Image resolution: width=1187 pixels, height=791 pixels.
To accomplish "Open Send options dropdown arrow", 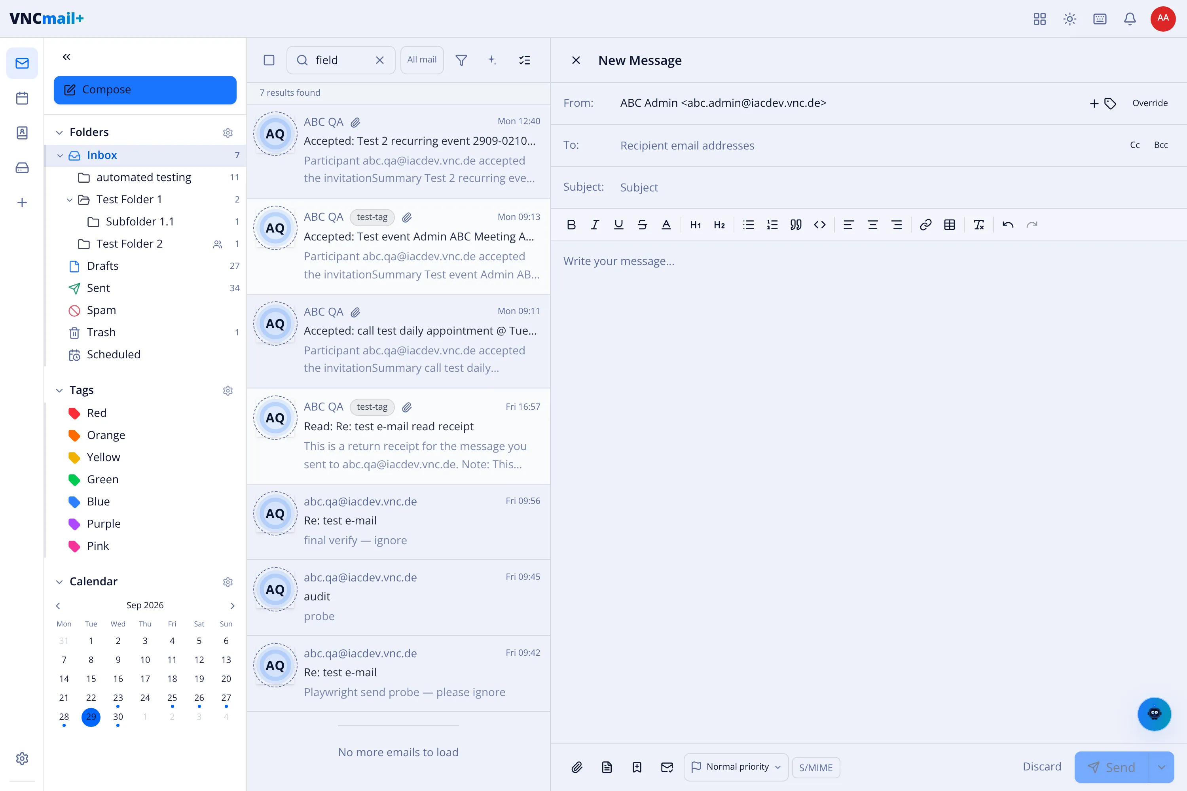I will click(x=1162, y=767).
